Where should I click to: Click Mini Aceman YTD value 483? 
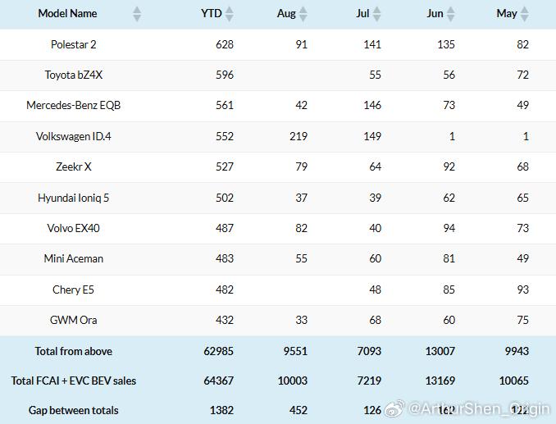tap(225, 258)
